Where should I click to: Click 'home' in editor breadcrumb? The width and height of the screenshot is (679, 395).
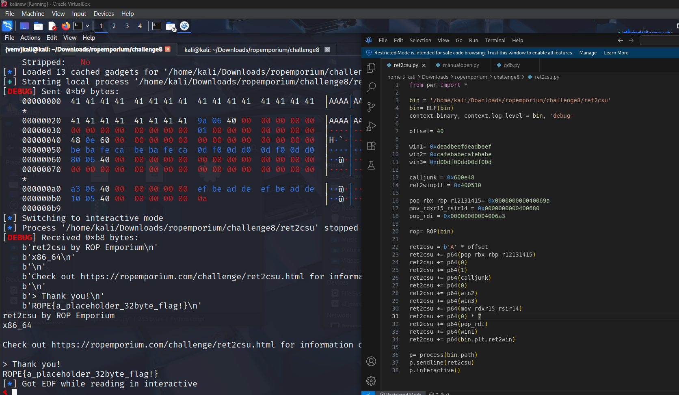click(x=394, y=77)
